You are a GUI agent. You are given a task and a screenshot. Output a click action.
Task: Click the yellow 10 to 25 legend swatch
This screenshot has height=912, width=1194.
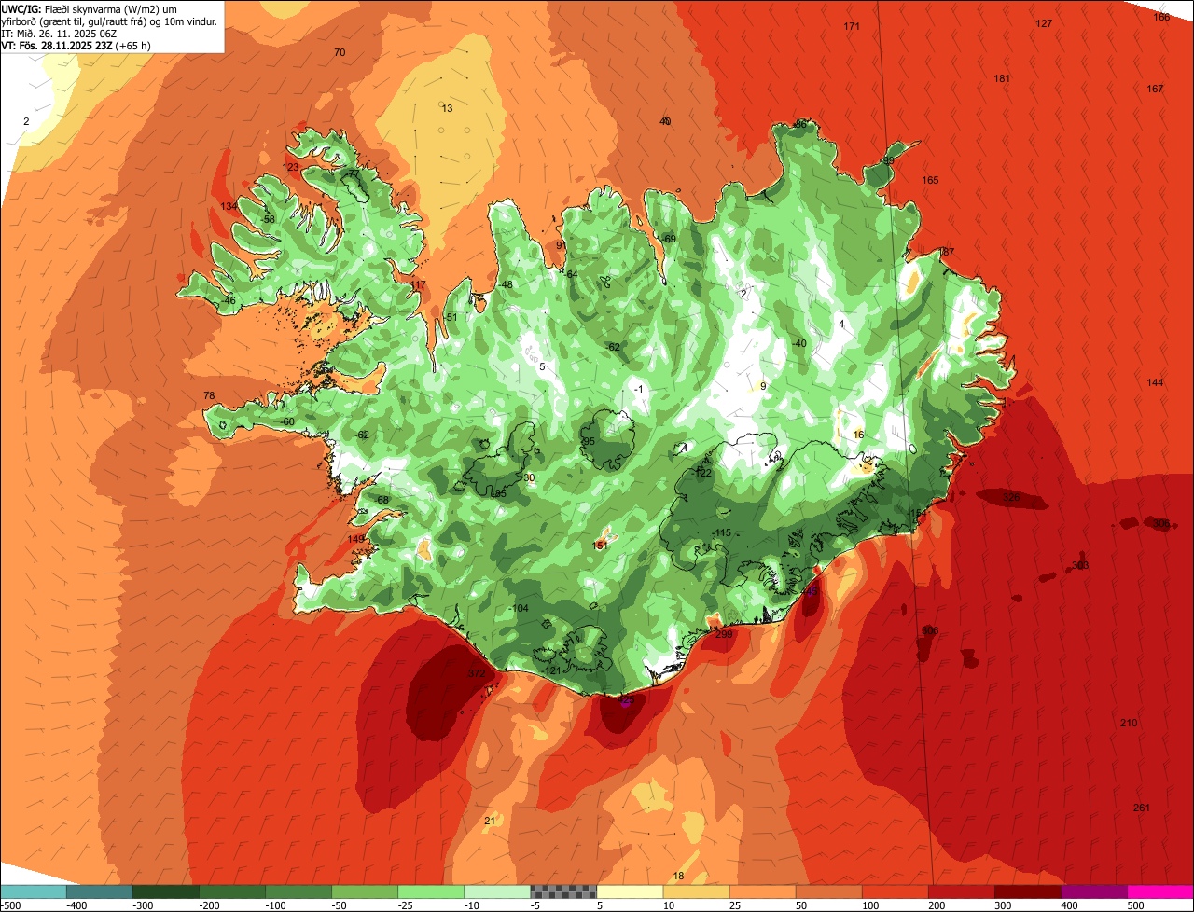(696, 891)
